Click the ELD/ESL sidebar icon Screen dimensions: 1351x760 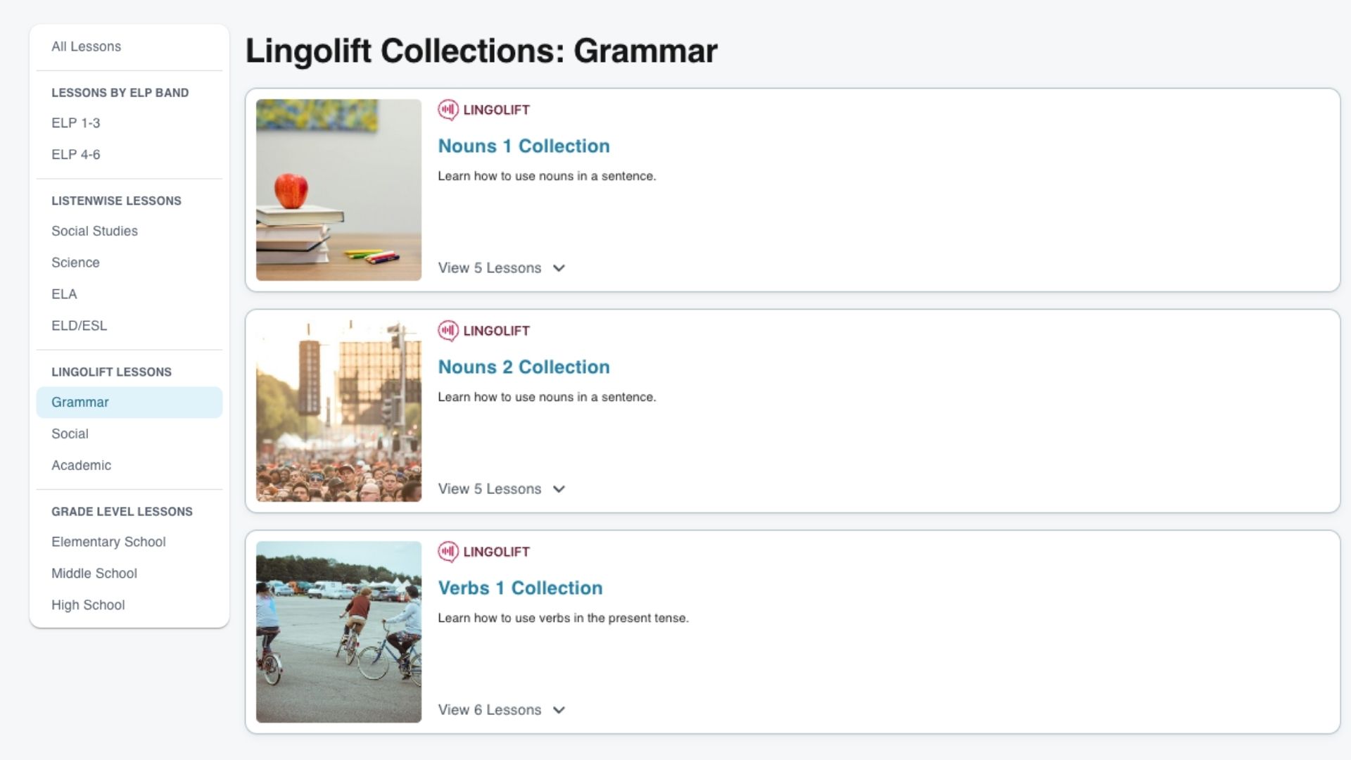pos(78,325)
